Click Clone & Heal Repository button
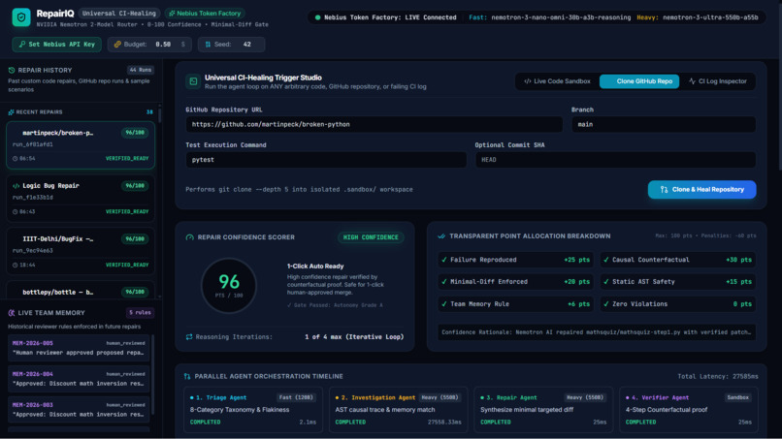The image size is (782, 439). (701, 189)
